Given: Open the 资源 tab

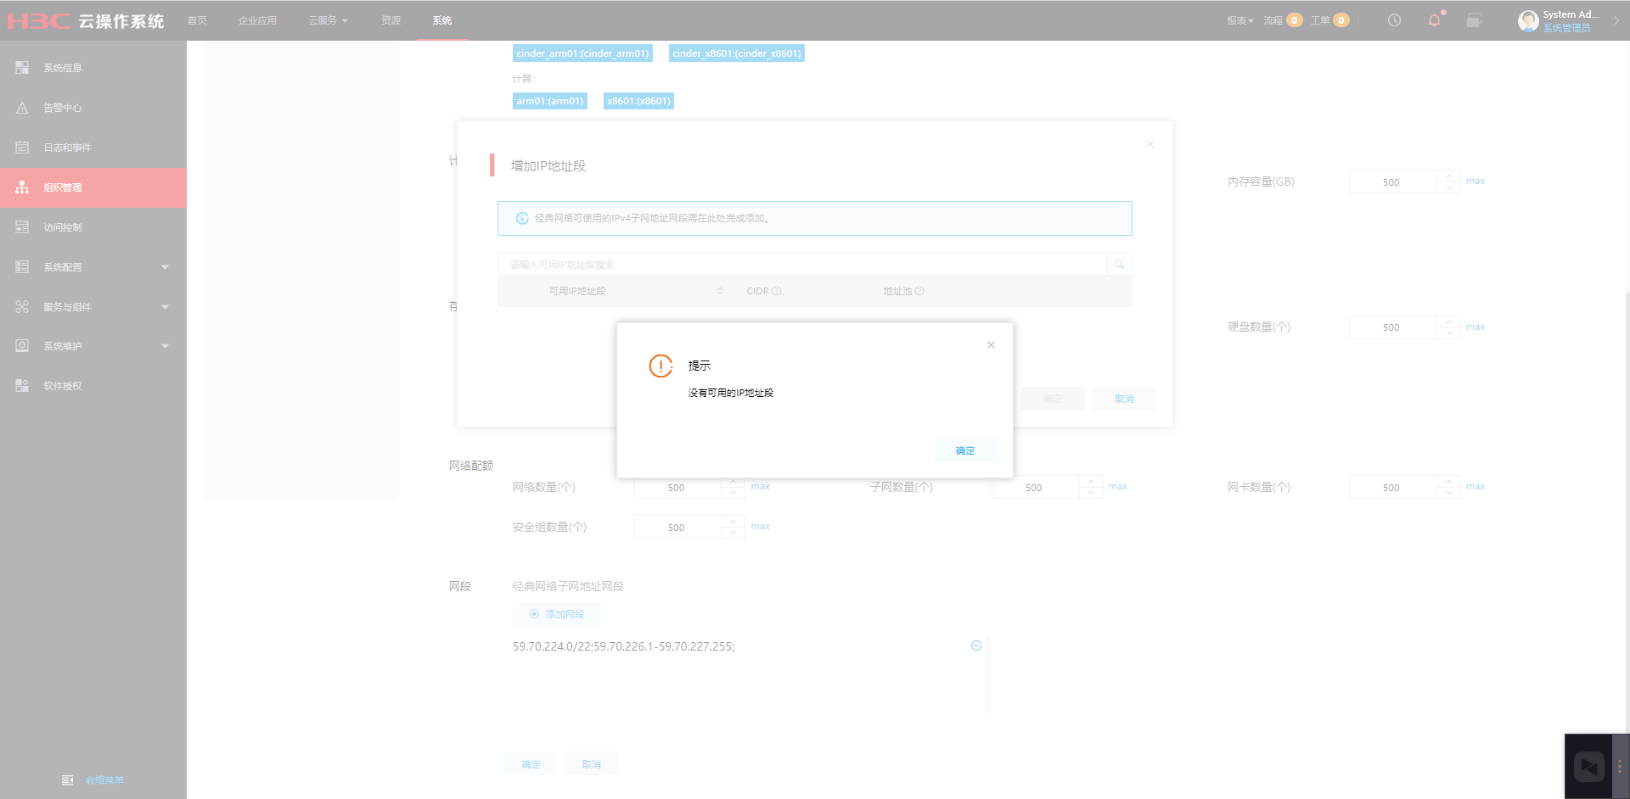Looking at the screenshot, I should click(391, 20).
